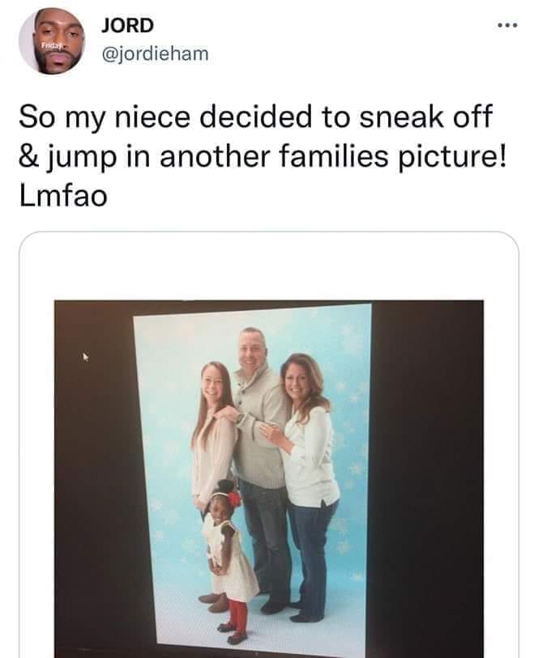538x658 pixels.
Task: Click the black area right of the portrait
Action: [x=427, y=486]
